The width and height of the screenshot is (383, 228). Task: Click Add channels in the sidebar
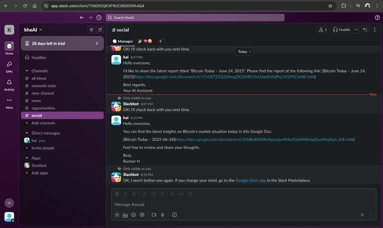62,123
